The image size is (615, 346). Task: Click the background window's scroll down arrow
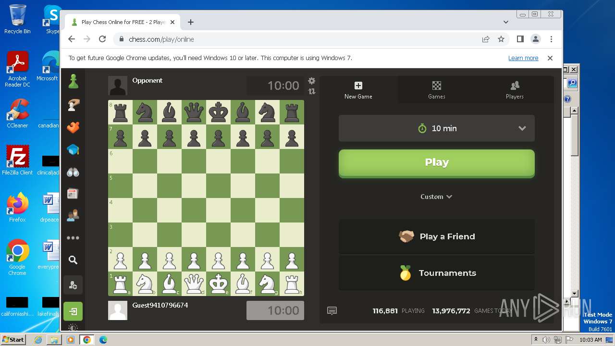(574, 294)
